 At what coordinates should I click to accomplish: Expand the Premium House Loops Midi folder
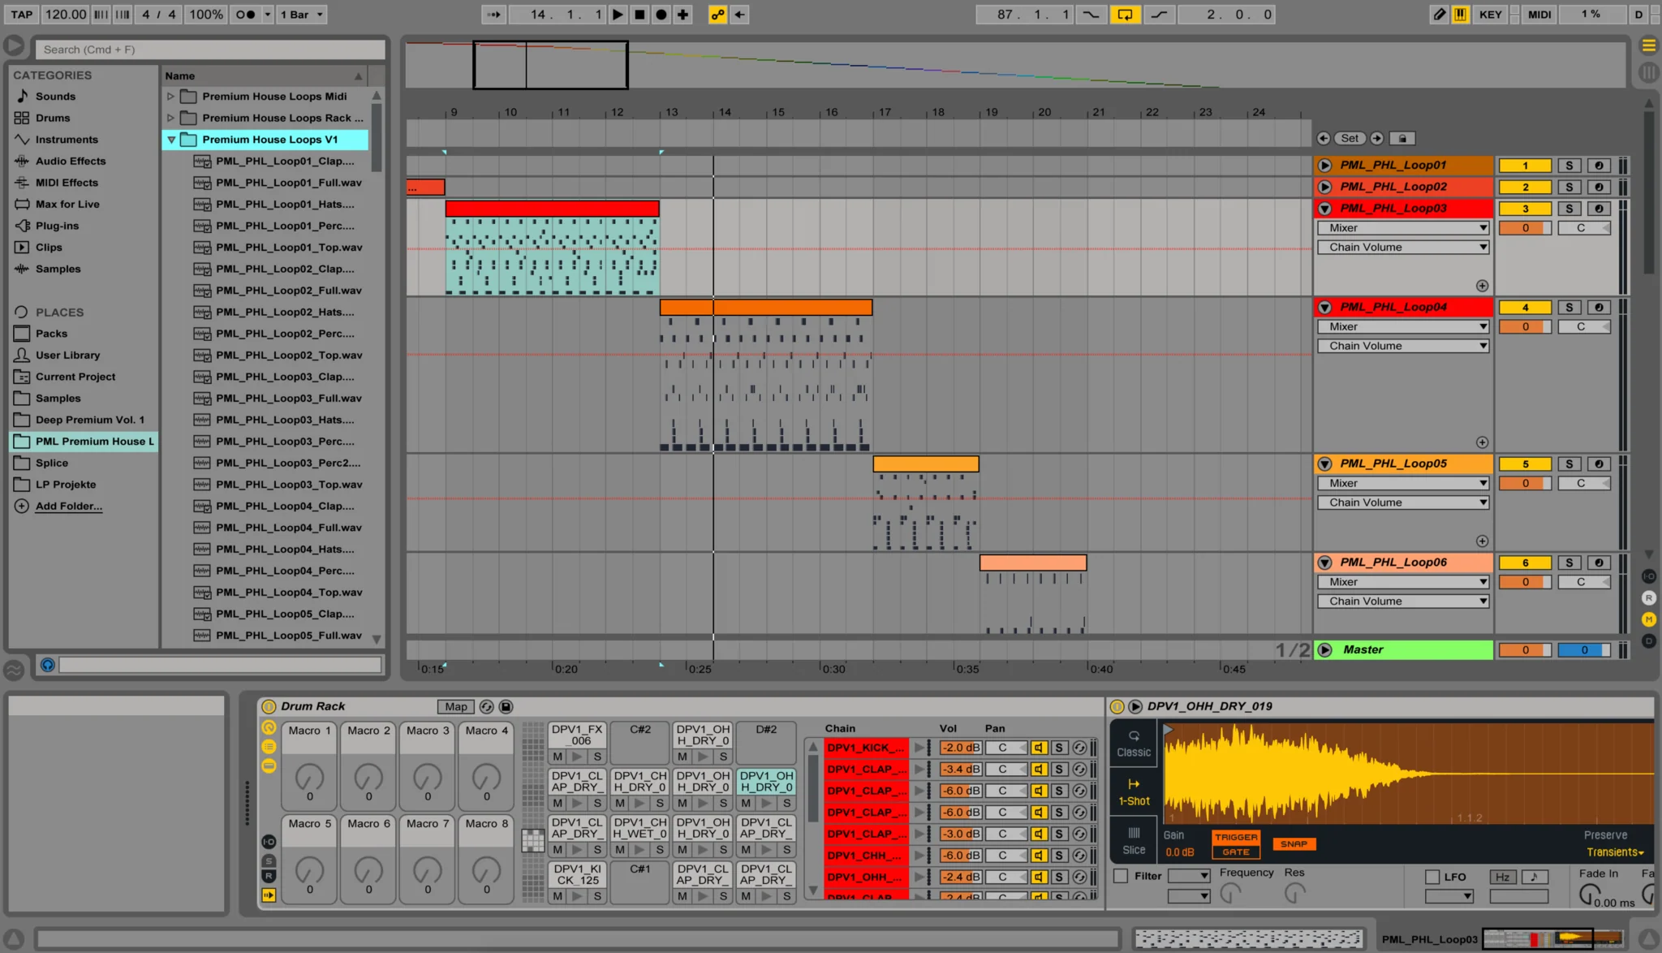click(170, 96)
